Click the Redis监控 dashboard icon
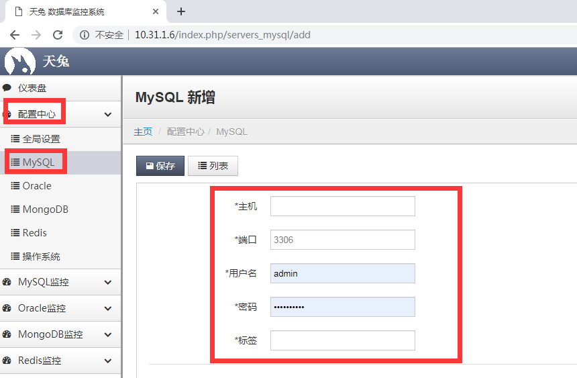The width and height of the screenshot is (577, 378). 7,361
